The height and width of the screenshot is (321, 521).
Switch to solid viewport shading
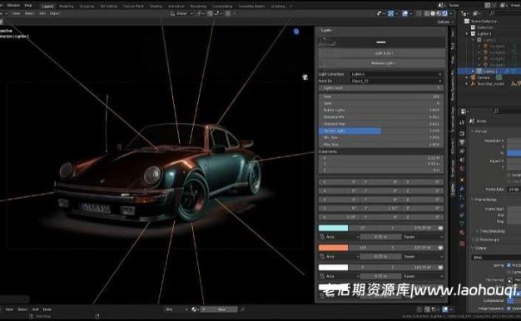[433, 13]
